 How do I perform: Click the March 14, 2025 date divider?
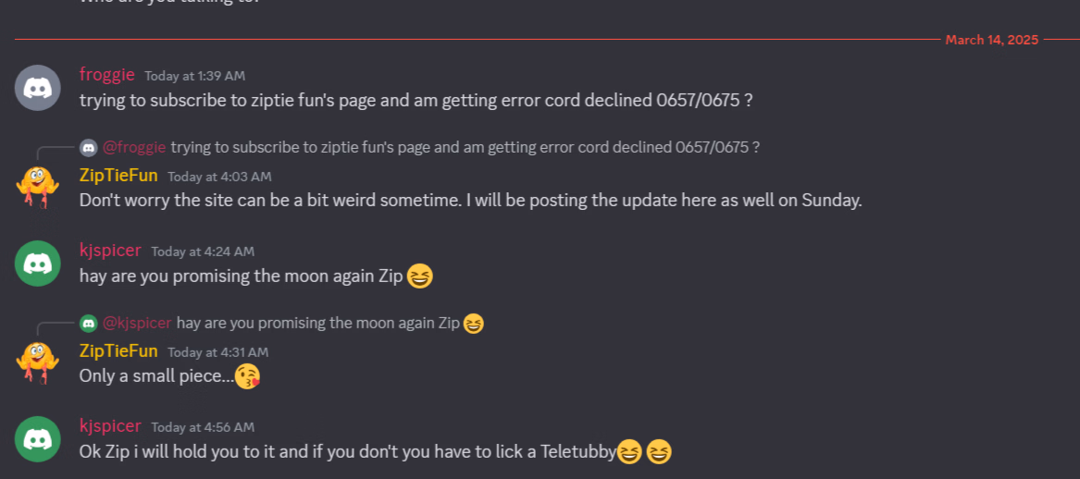tap(992, 40)
